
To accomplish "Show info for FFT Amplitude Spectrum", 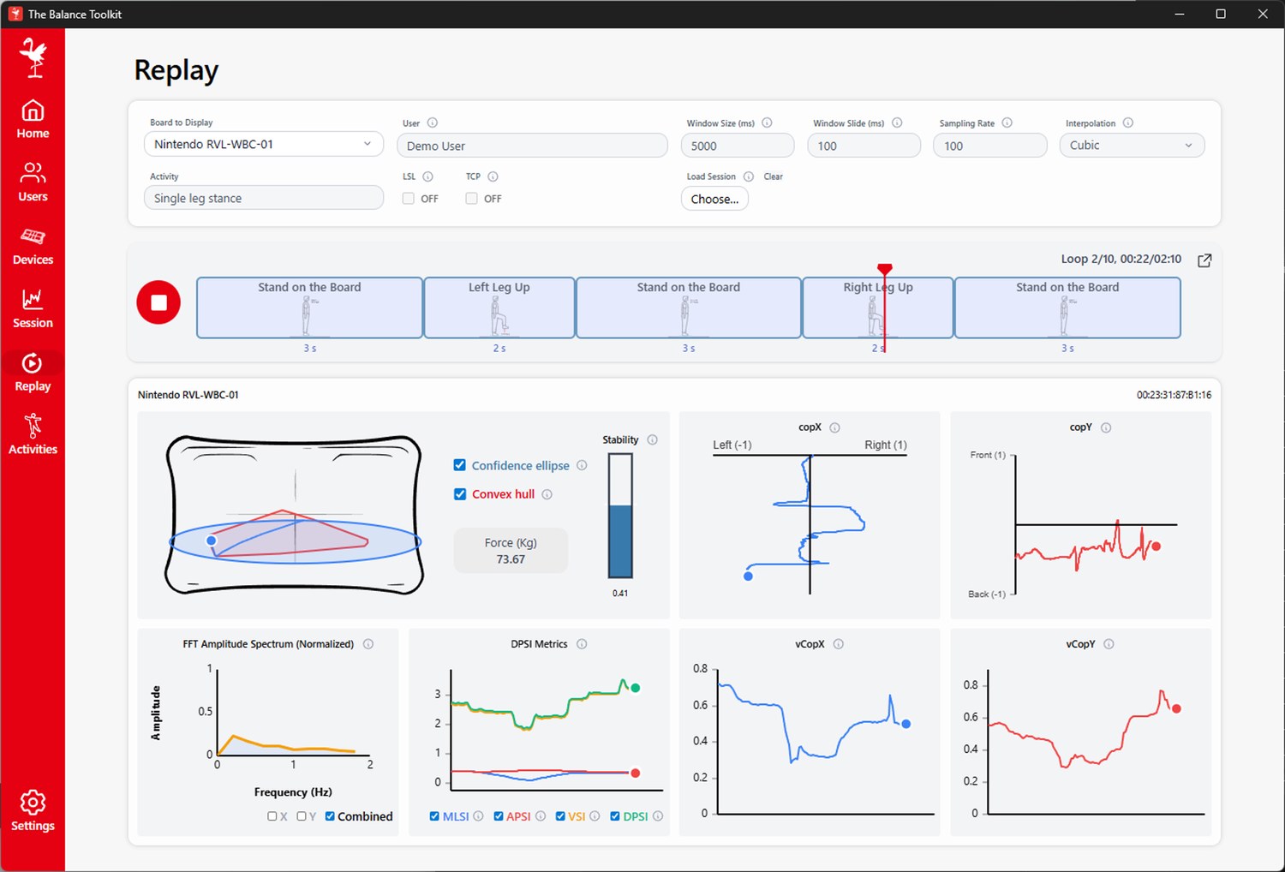I will pos(368,644).
